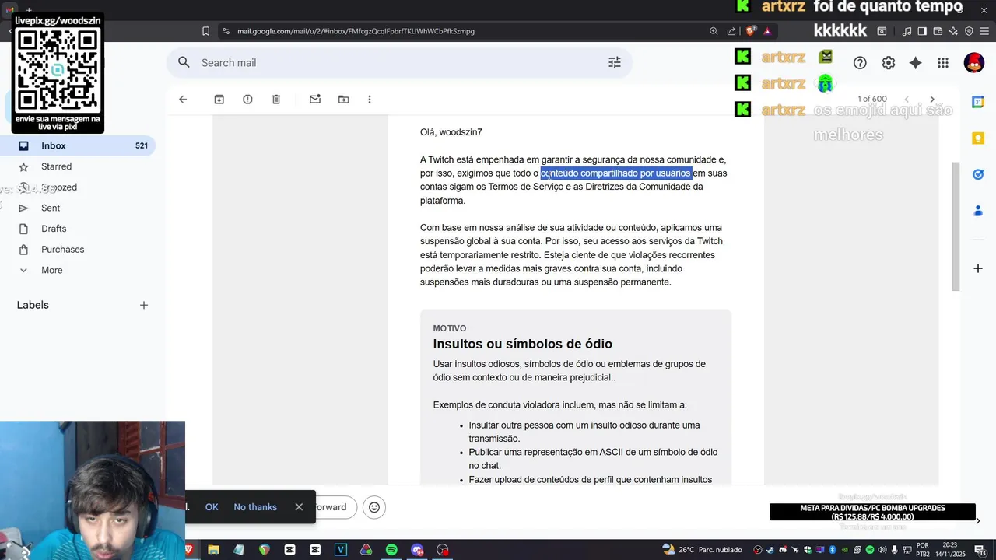996x560 pixels.
Task: Open Discord from the taskbar
Action: click(x=417, y=550)
